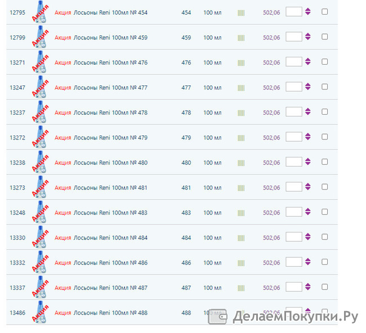Check the box for lotion № 481
366x333 pixels.
tap(324, 187)
